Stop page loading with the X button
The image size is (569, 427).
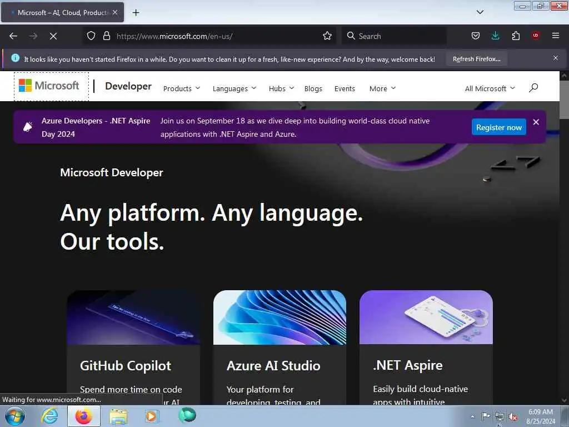(x=53, y=36)
